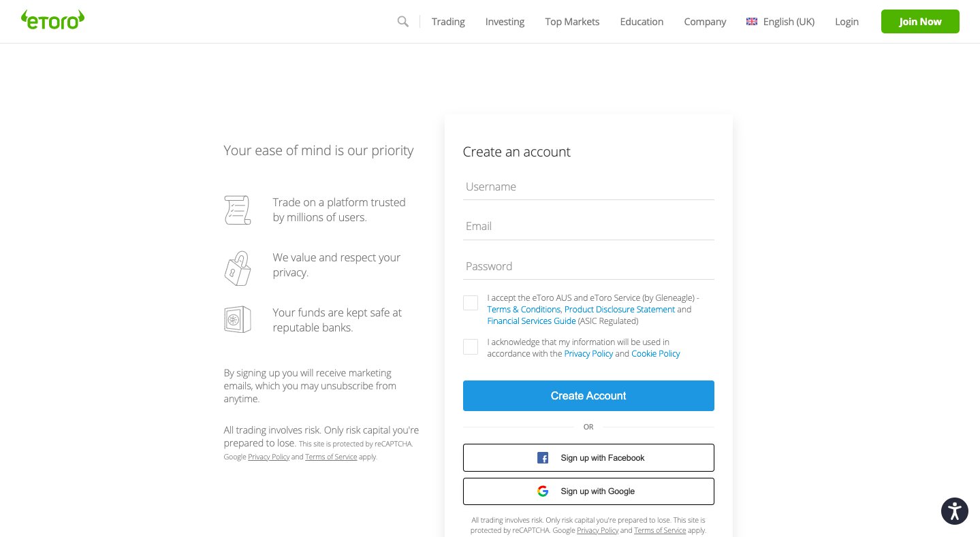
Task: Open the Company menu
Action: click(x=704, y=21)
